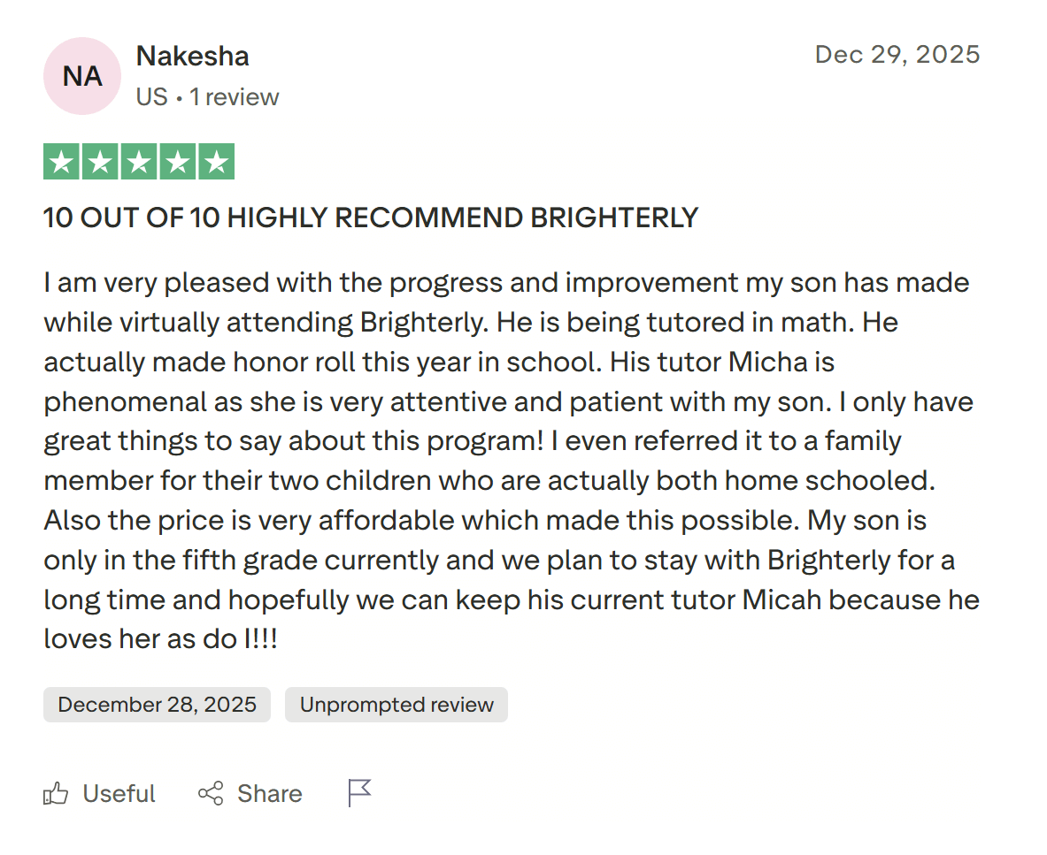View Nakesha's 1 review history link
1047x855 pixels.
pos(235,97)
